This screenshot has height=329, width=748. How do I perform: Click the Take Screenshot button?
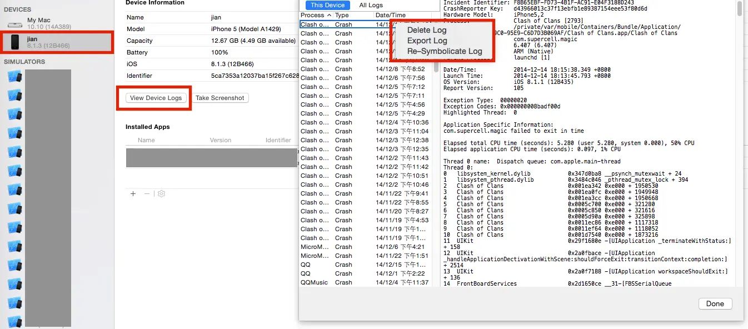(220, 98)
